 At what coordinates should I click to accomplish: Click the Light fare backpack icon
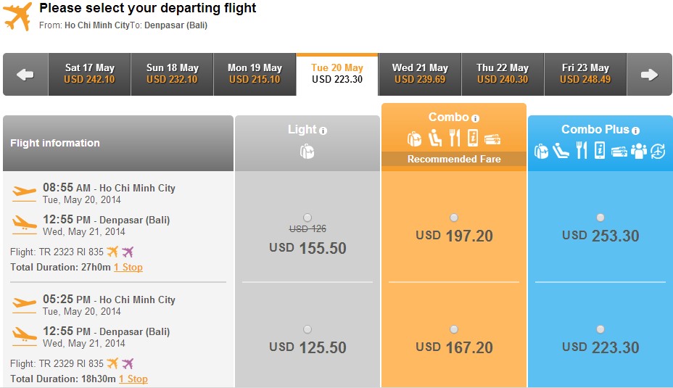(307, 152)
